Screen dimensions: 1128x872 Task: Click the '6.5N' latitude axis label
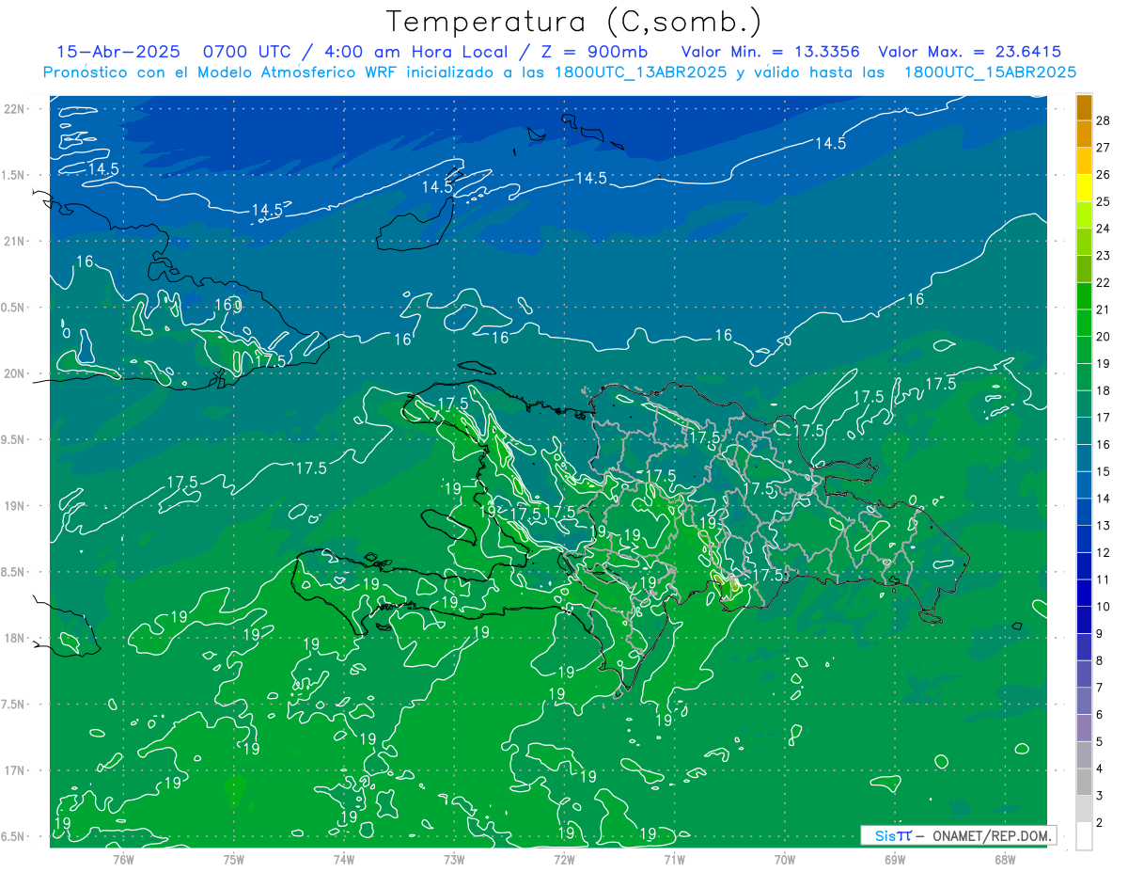(x=14, y=836)
